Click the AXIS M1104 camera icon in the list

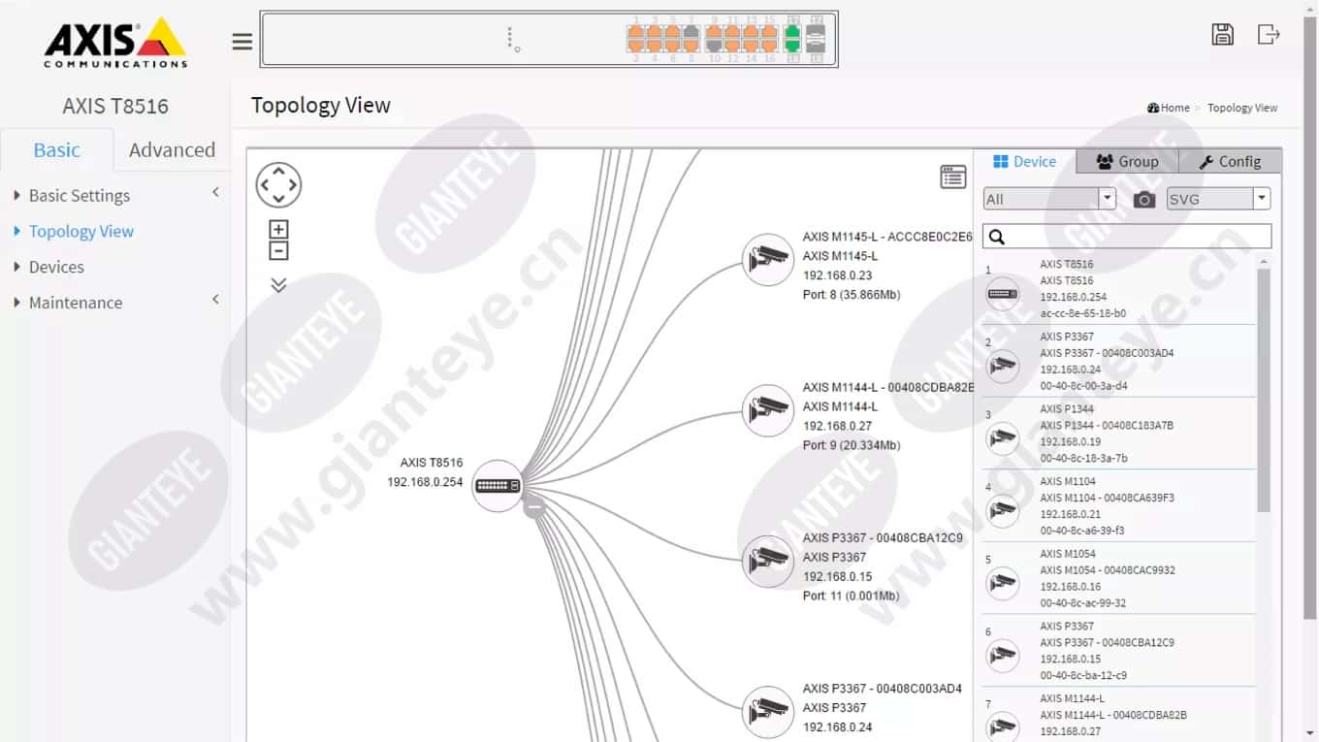[x=1003, y=511]
